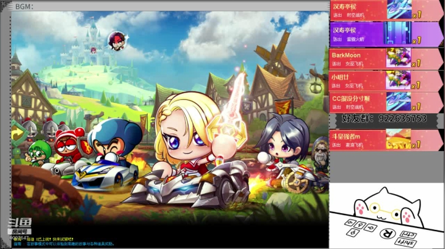Click the 好友群: 922635753 banner text
The height and width of the screenshot is (249, 445).
click(384, 118)
